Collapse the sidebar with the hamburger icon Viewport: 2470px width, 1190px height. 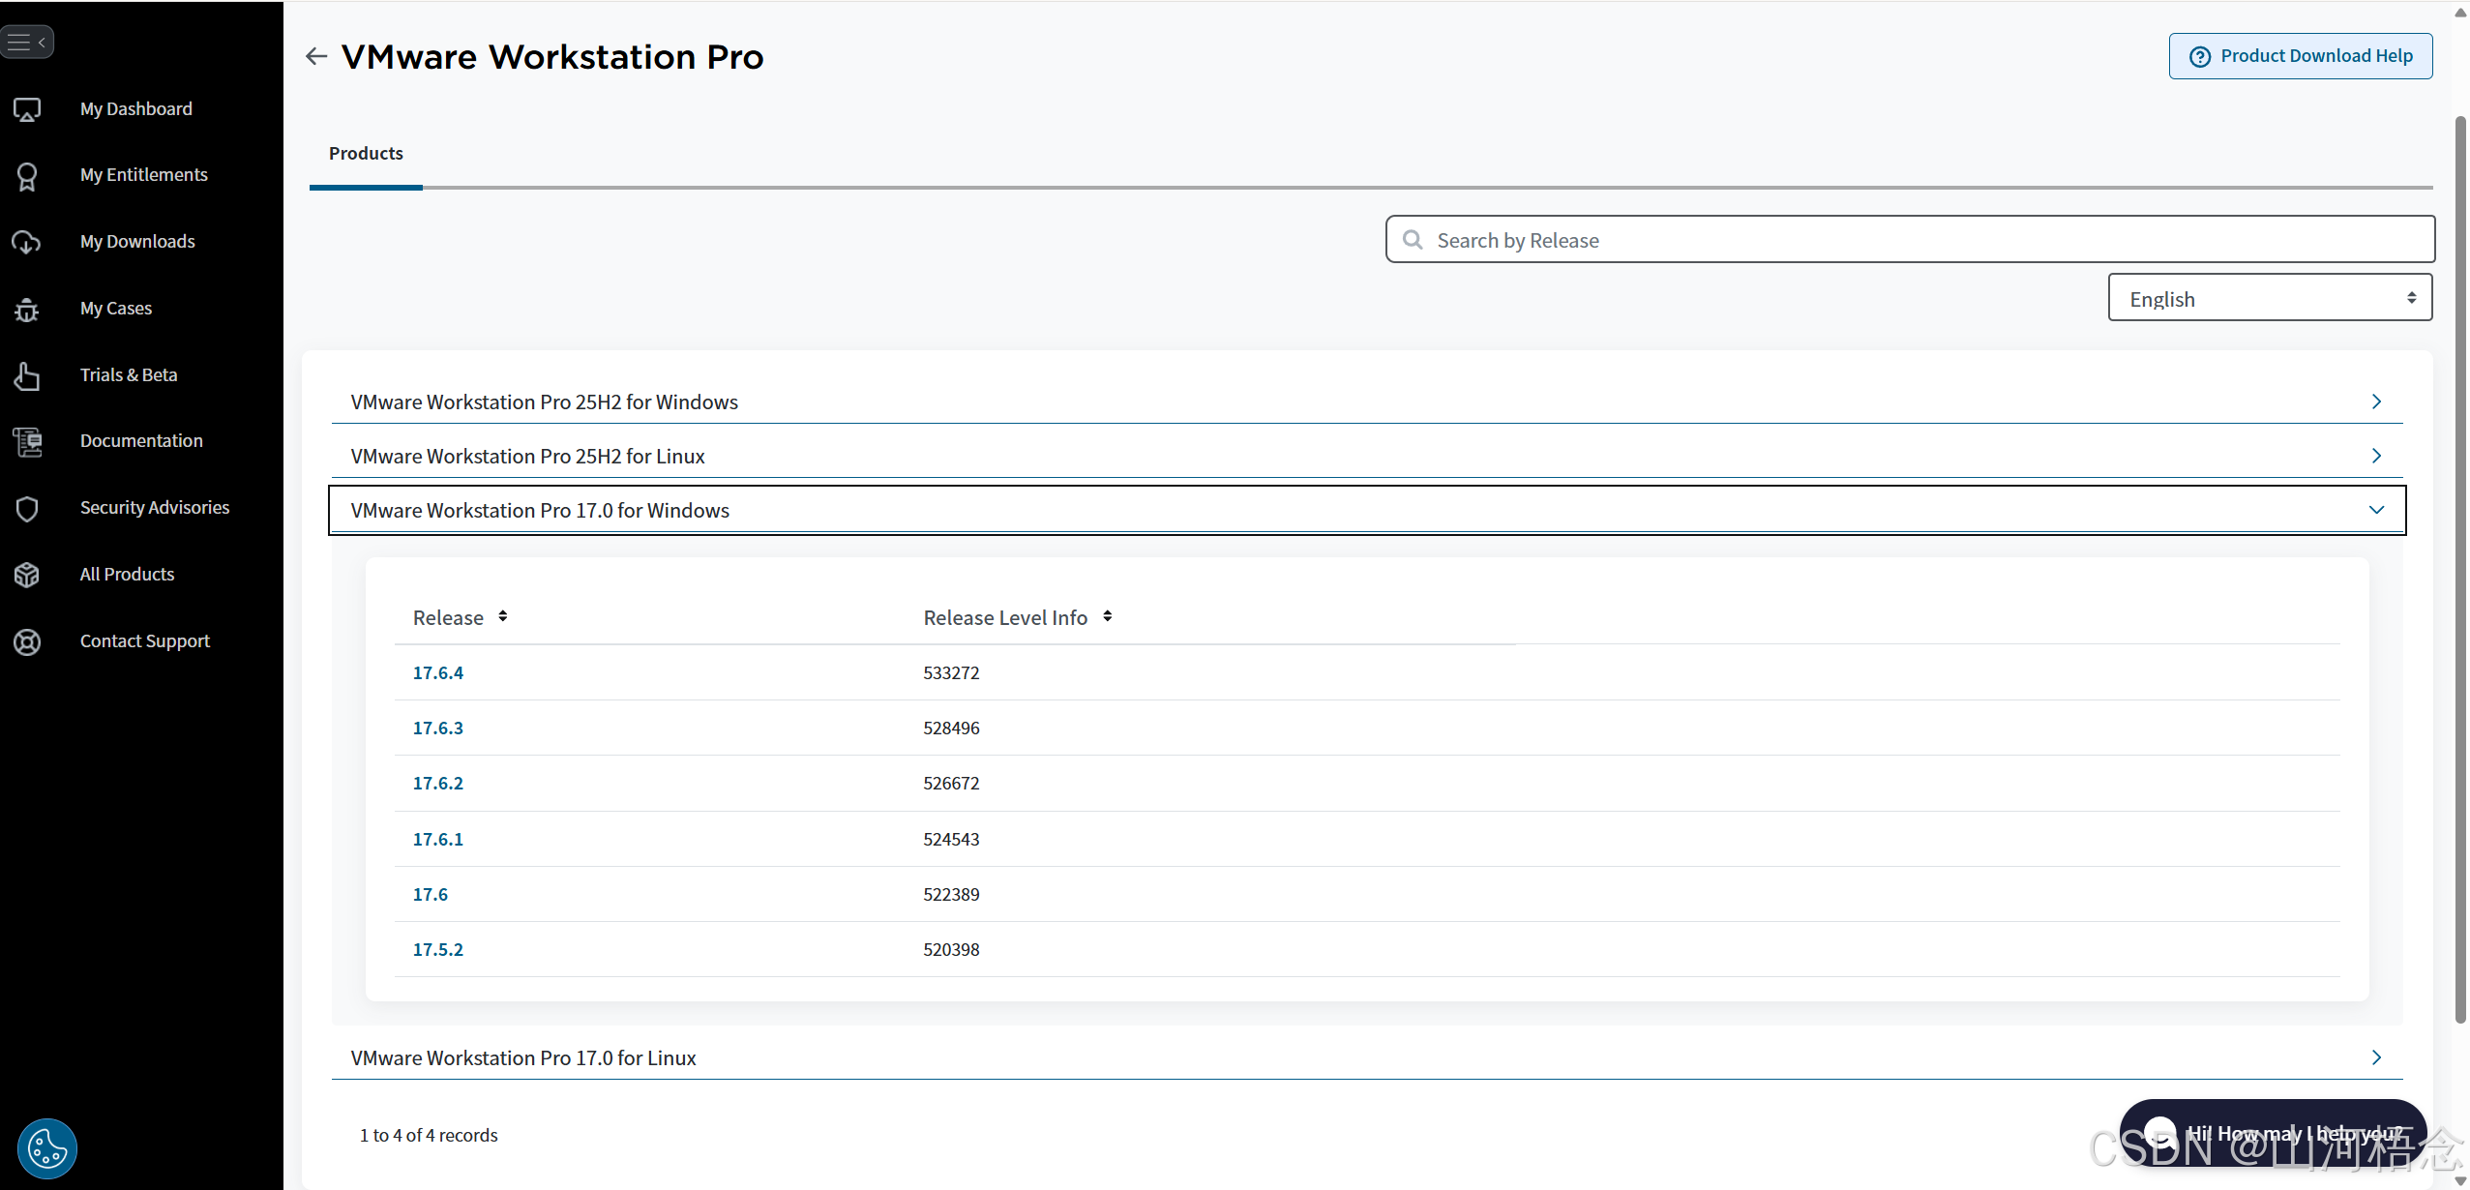pyautogui.click(x=26, y=42)
